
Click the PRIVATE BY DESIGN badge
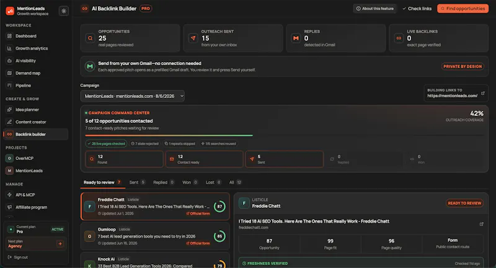pos(463,66)
